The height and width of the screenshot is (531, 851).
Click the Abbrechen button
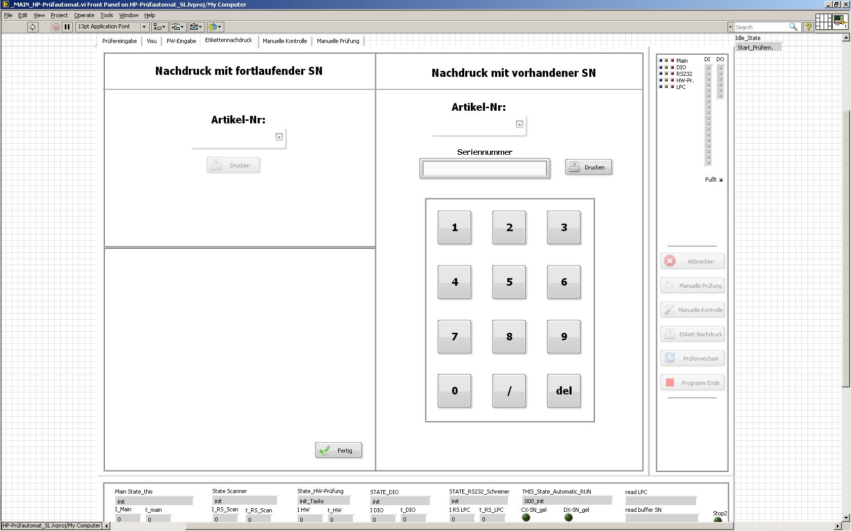693,261
